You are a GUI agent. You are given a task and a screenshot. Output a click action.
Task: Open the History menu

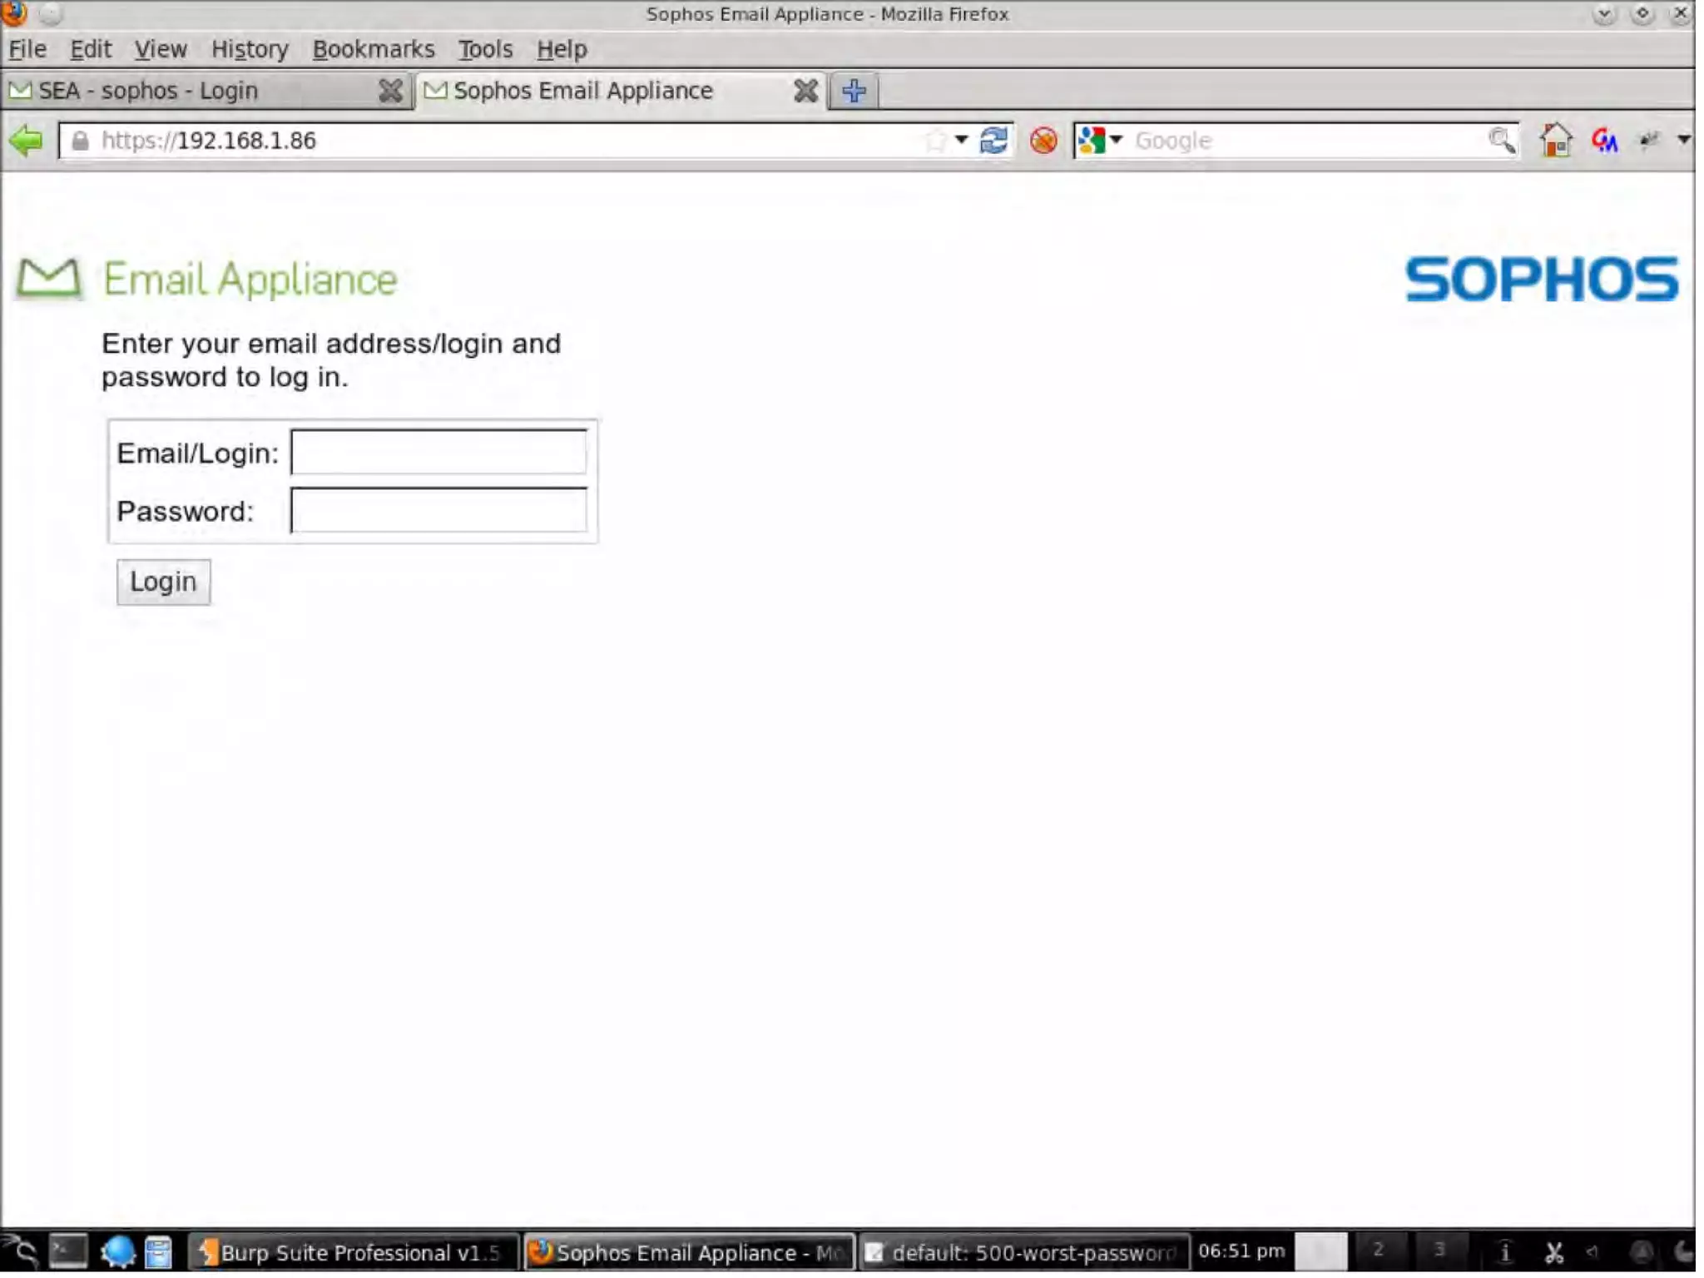coord(250,49)
